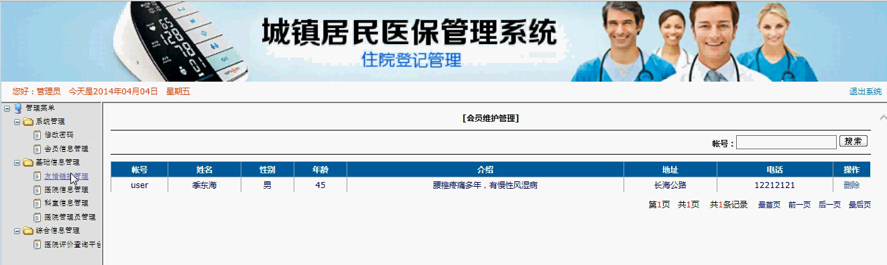Screen dimensions: 887x265
Task: Click the 退出系统 logout link
Action: point(866,92)
